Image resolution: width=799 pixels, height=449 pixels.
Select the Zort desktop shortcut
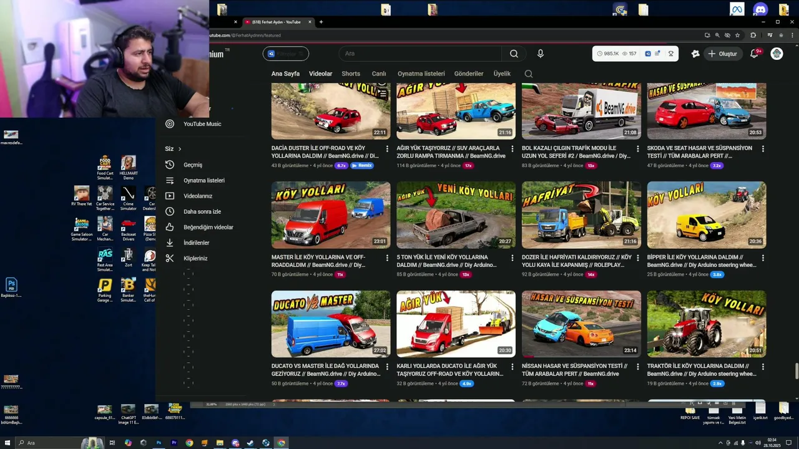[128, 258]
